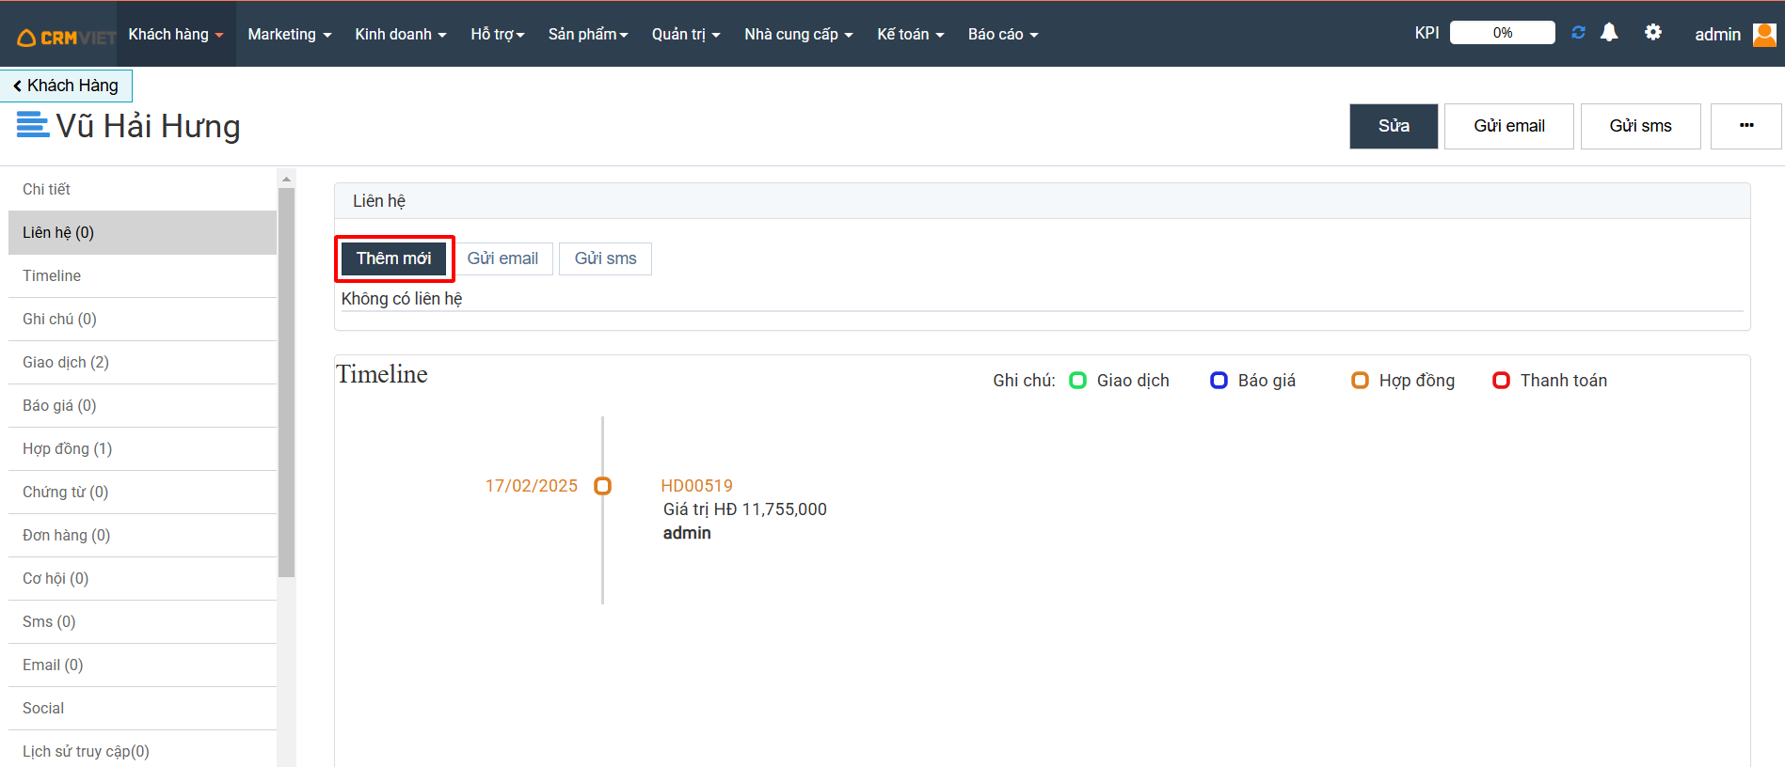Open the Ghi chú (0) tab
This screenshot has height=767, width=1785.
pyautogui.click(x=142, y=319)
